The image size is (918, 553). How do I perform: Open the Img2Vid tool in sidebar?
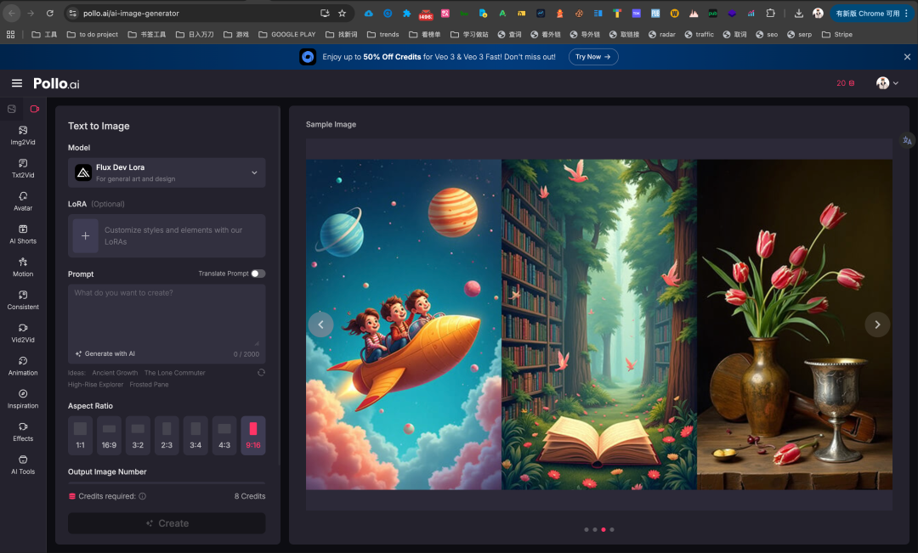23,135
